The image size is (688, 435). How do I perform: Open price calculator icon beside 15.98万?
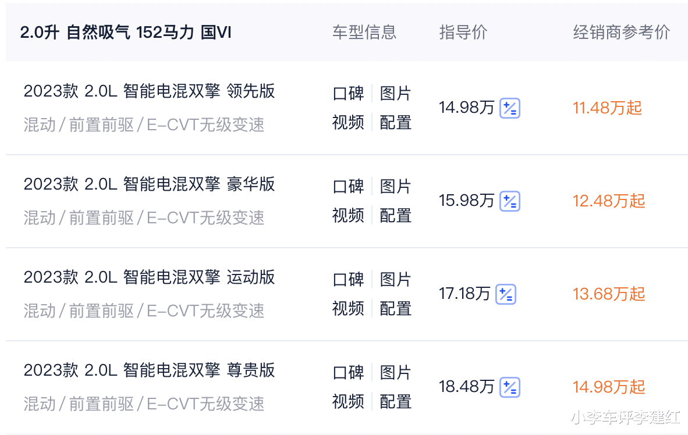[510, 201]
